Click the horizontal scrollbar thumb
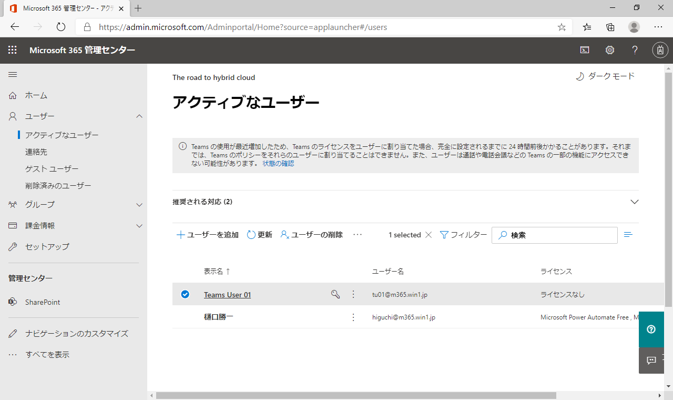673x400 pixels. coord(356,395)
